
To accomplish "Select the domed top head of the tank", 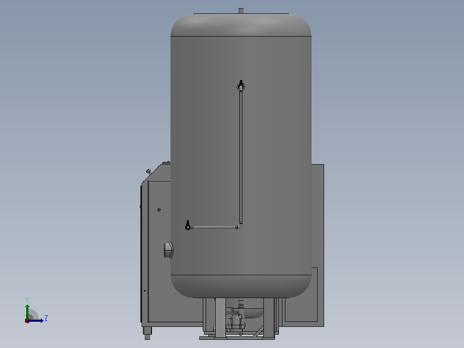I will click(241, 25).
